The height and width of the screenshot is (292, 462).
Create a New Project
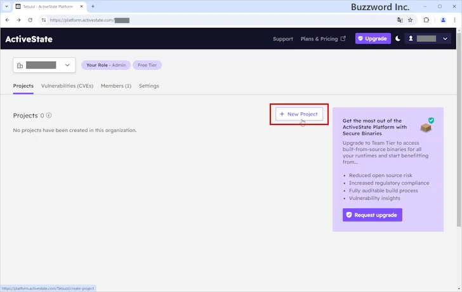299,114
